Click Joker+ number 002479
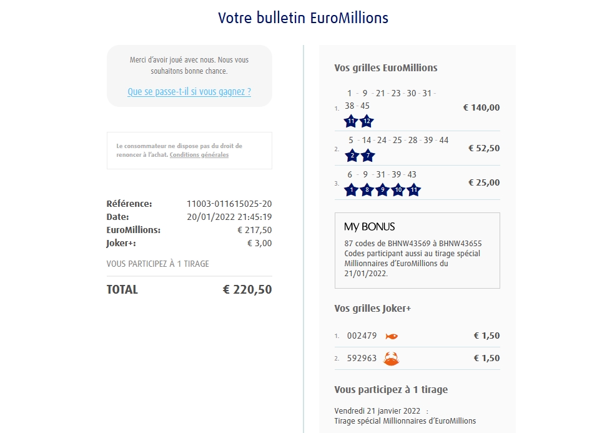Image resolution: width=607 pixels, height=433 pixels. (362, 336)
